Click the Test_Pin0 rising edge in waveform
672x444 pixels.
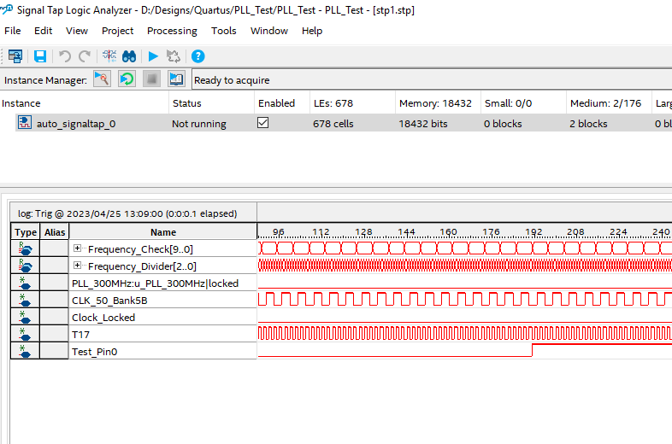point(533,350)
